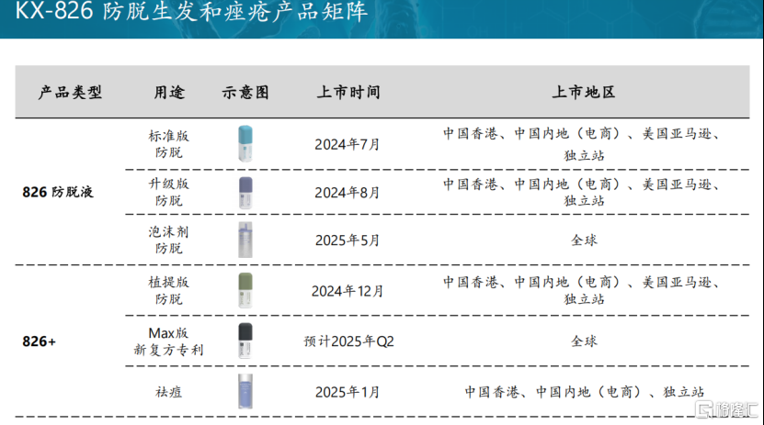The image size is (764, 425).
Task: Click the title KX-826 防脱生发和痤疮产品矩阵
Action: pyautogui.click(x=191, y=12)
